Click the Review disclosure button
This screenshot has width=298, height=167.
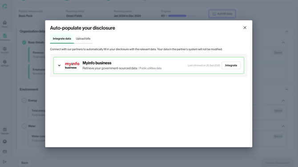point(277,163)
